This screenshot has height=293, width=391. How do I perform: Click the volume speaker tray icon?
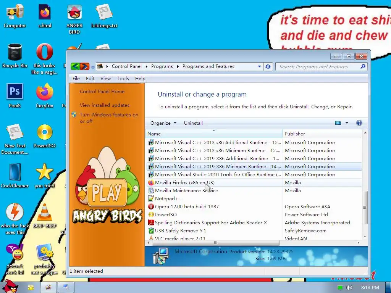349,288
